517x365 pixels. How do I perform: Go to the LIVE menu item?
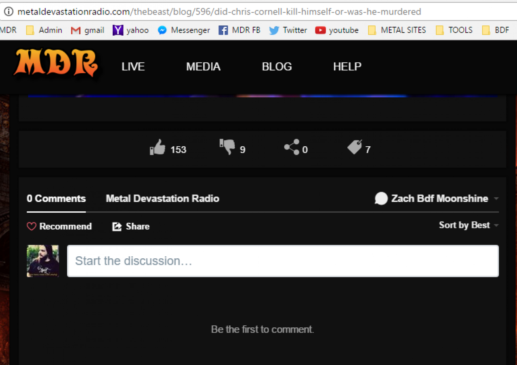pyautogui.click(x=133, y=67)
